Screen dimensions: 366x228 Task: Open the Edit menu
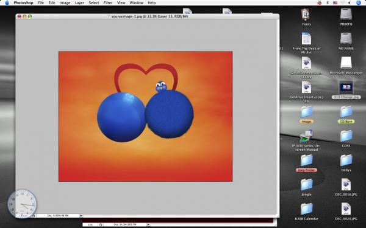click(x=52, y=3)
